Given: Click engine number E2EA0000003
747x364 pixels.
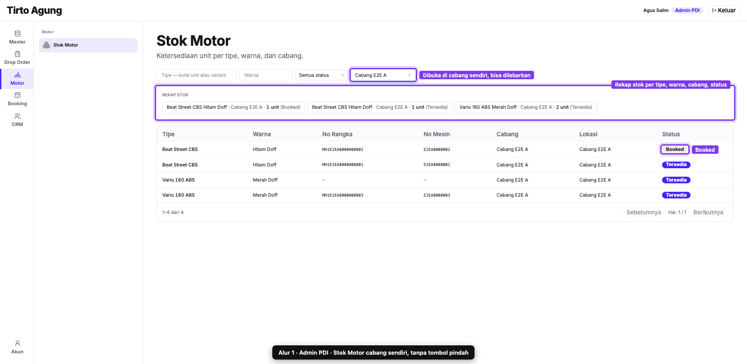Looking at the screenshot, I should 437,195.
